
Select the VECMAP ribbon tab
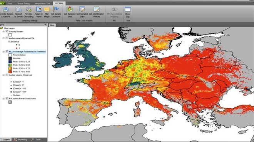59,3
